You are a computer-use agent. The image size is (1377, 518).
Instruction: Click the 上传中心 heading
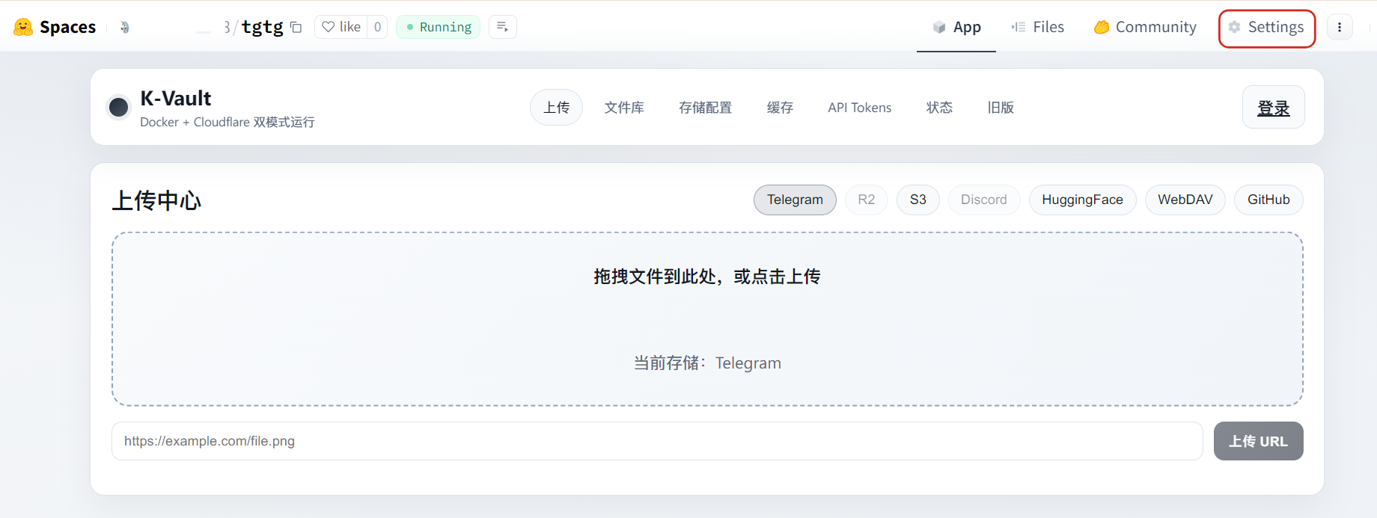[x=156, y=200]
